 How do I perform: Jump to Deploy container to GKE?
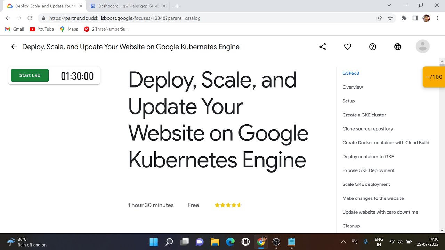coord(368,157)
